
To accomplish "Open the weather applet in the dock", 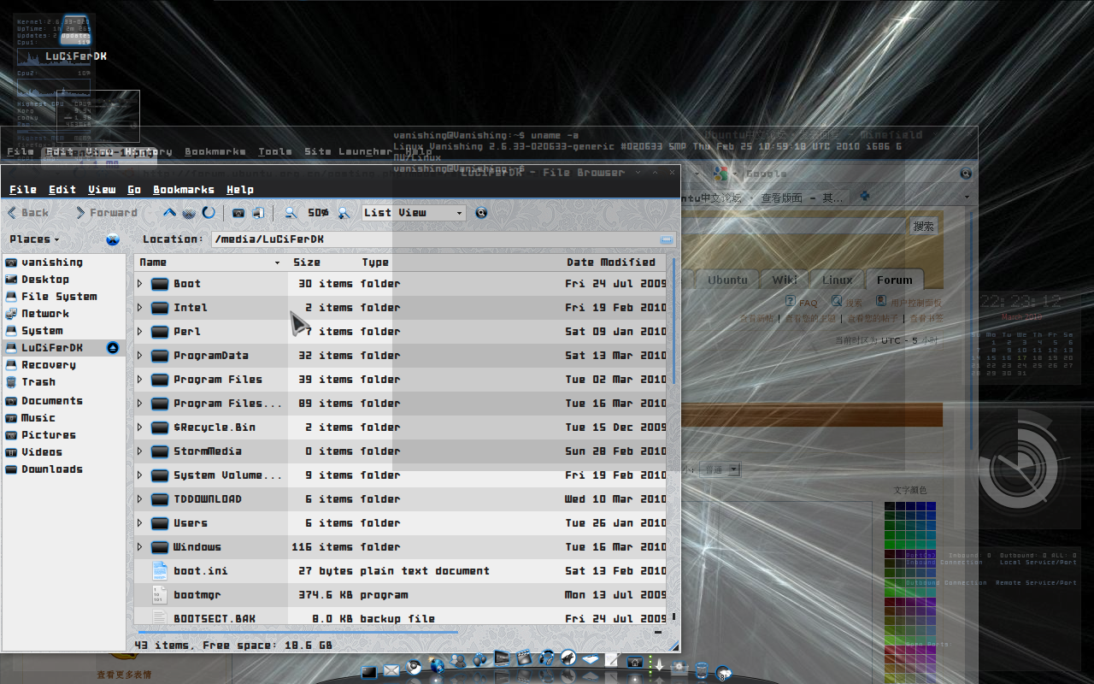I will pos(724,673).
